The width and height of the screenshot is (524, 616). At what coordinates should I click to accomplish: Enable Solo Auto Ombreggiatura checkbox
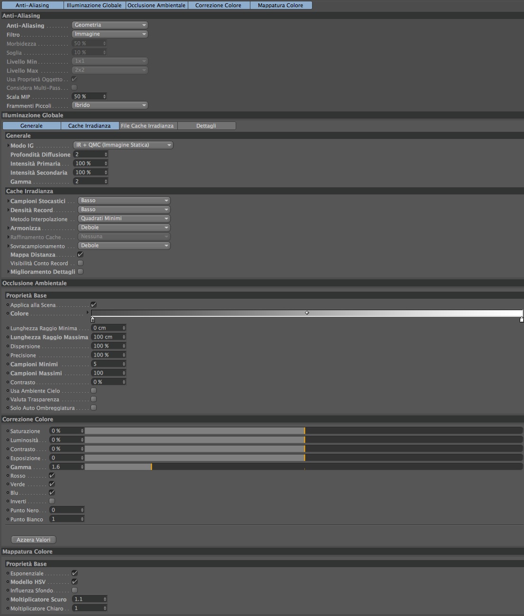(93, 408)
